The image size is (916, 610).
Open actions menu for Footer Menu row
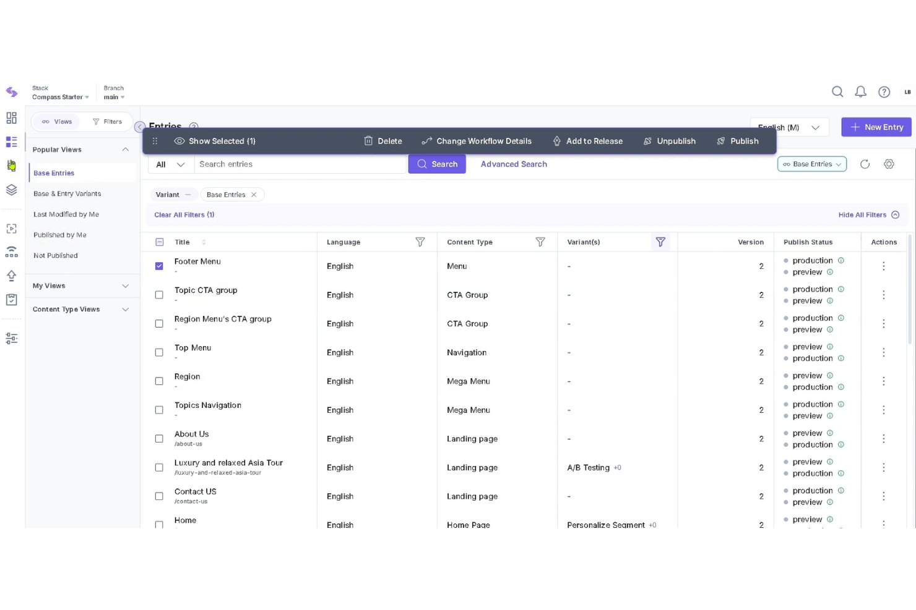click(x=884, y=266)
